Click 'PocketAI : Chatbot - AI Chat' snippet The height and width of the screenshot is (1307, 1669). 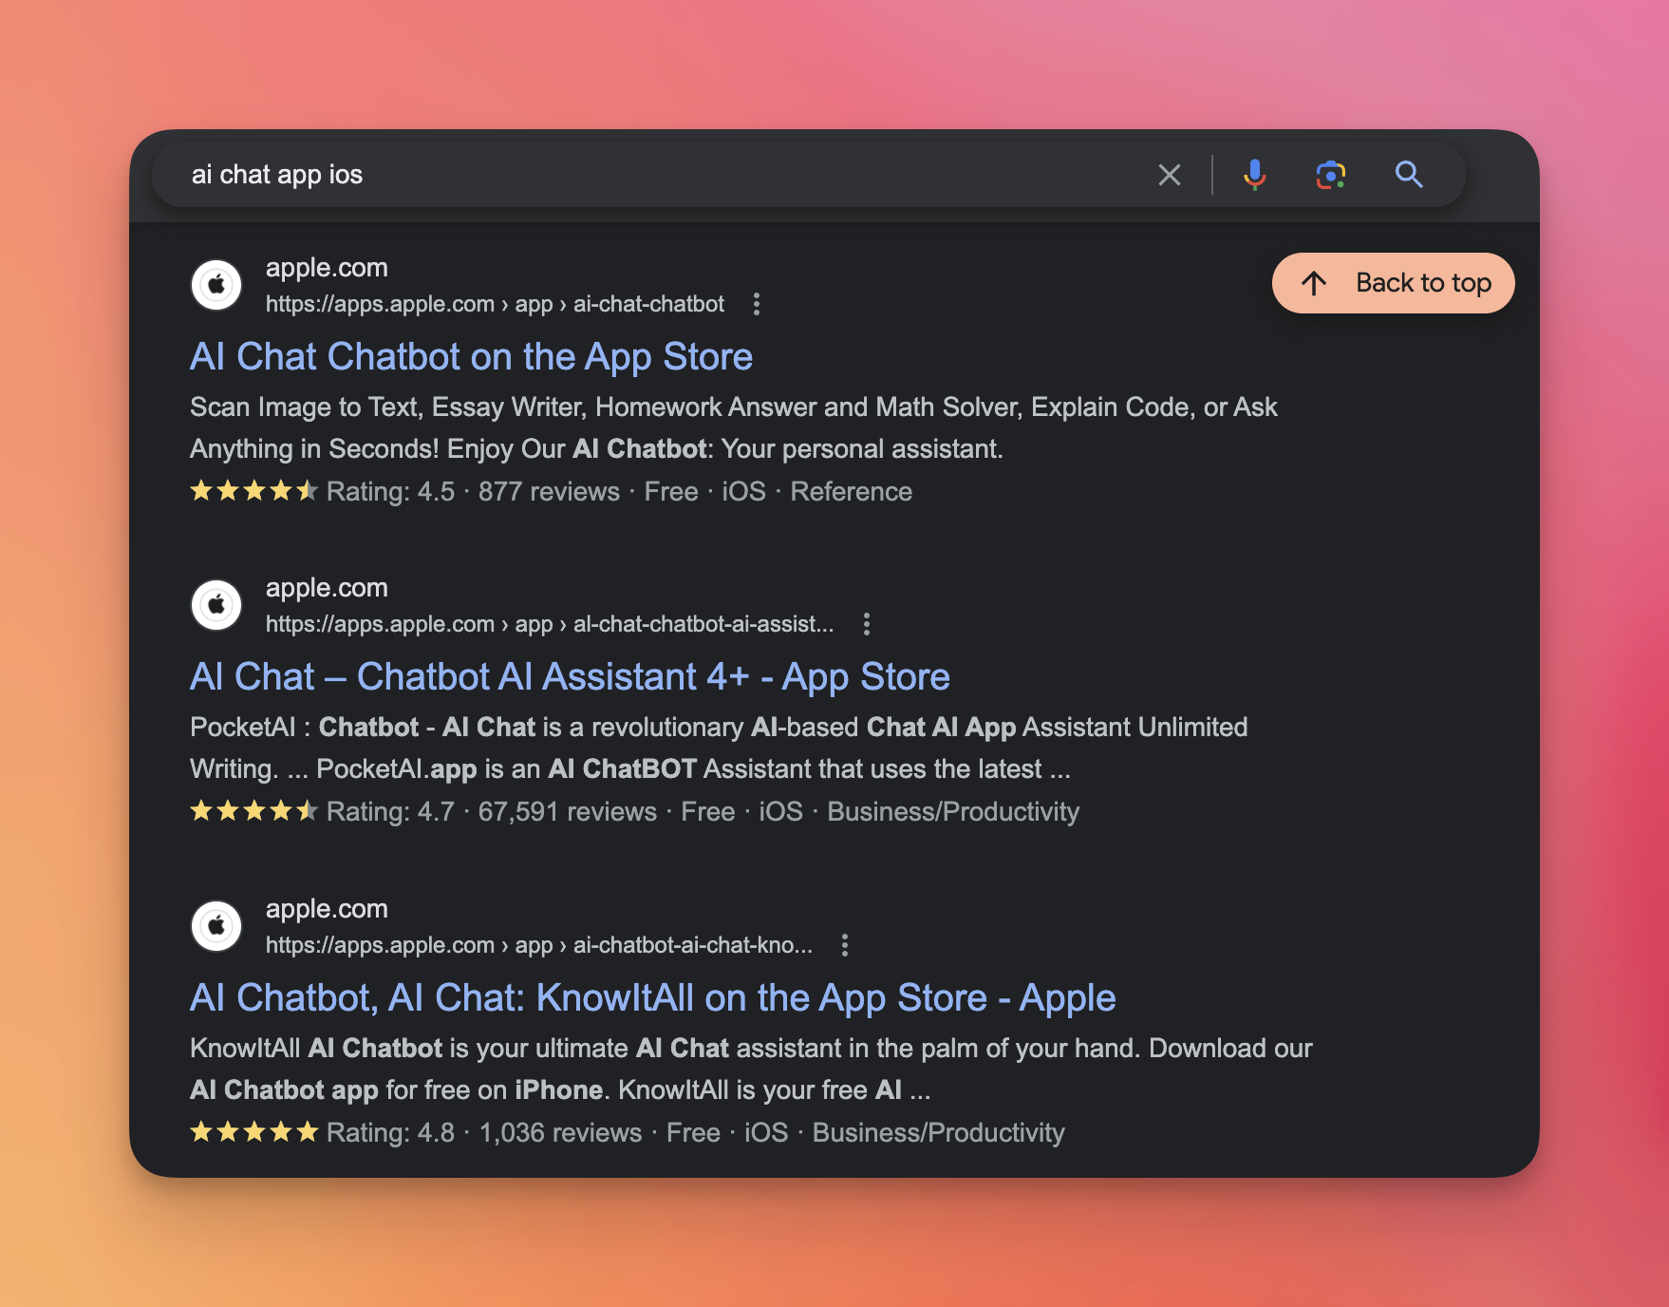coord(719,748)
